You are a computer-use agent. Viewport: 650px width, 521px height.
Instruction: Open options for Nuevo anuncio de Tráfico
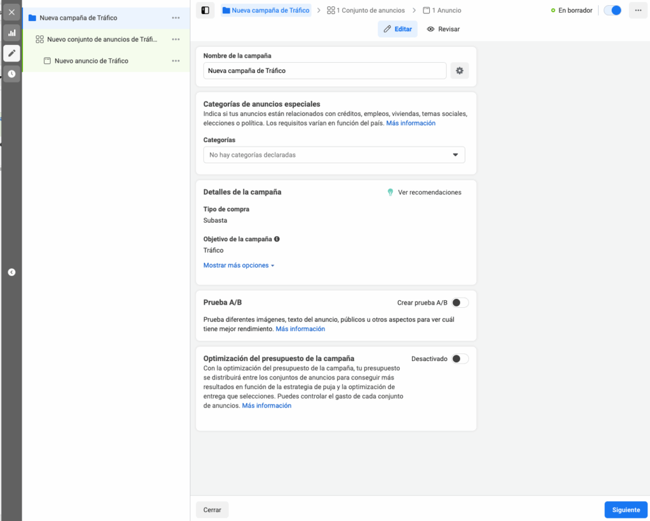176,61
